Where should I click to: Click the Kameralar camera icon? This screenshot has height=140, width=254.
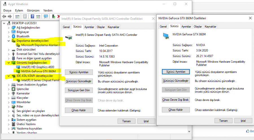click(x=14, y=93)
